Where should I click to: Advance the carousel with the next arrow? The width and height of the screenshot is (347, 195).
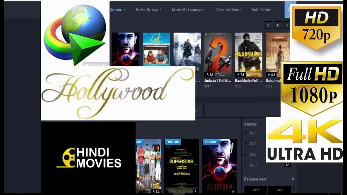click(287, 25)
